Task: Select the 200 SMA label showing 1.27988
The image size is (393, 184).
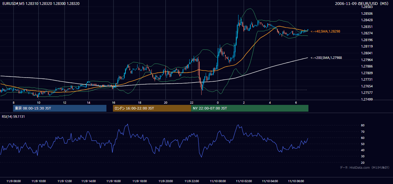Action: pos(326,58)
